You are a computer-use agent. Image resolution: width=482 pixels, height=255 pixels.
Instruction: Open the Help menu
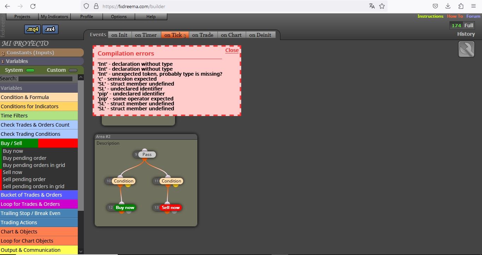coord(151,17)
